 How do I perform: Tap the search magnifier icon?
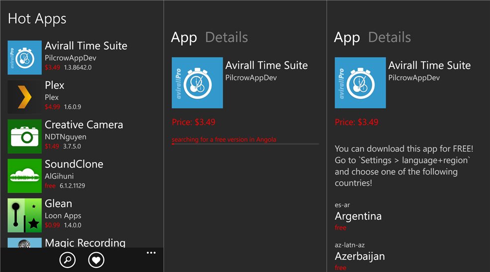pyautogui.click(x=68, y=260)
